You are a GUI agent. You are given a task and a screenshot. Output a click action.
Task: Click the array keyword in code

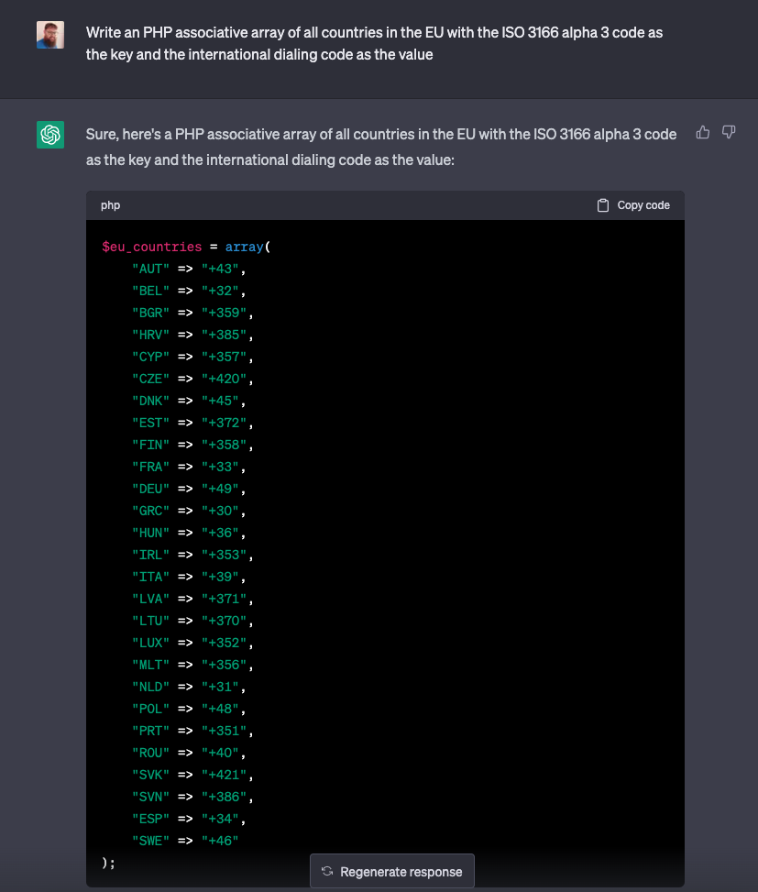pos(244,248)
